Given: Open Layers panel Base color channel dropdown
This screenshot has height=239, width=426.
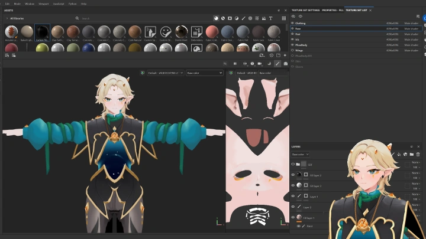Looking at the screenshot, I should 300,155.
